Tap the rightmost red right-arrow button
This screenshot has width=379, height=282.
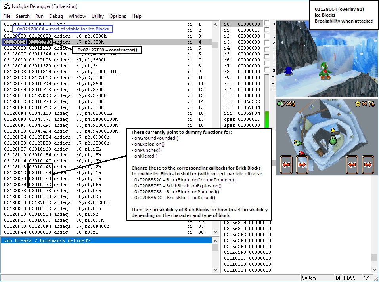(x=368, y=164)
